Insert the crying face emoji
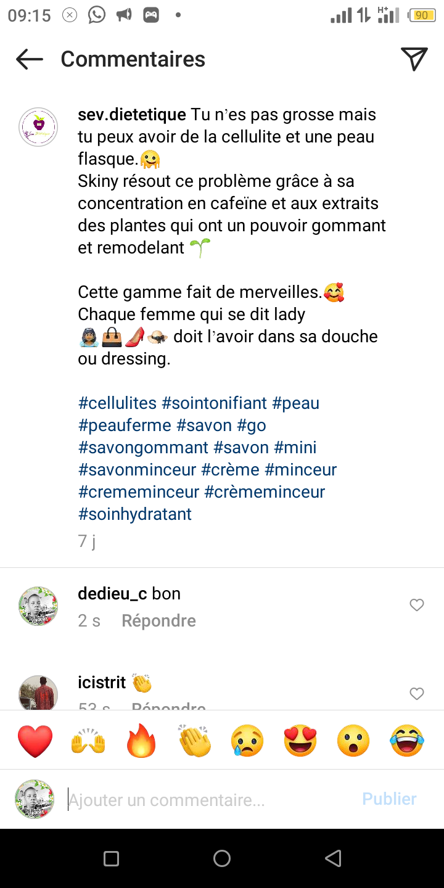The width and height of the screenshot is (444, 888). click(x=247, y=741)
